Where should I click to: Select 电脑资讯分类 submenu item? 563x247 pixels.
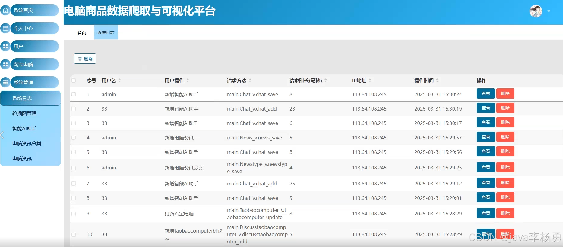click(x=30, y=143)
